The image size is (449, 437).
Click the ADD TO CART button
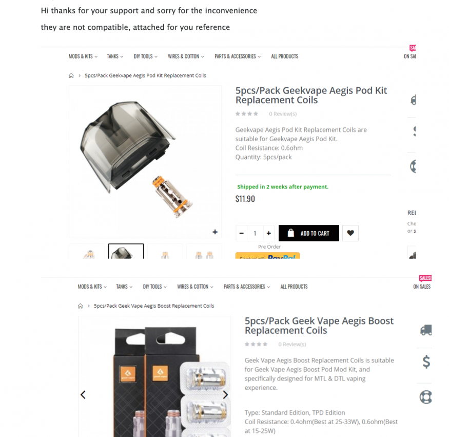pyautogui.click(x=309, y=233)
